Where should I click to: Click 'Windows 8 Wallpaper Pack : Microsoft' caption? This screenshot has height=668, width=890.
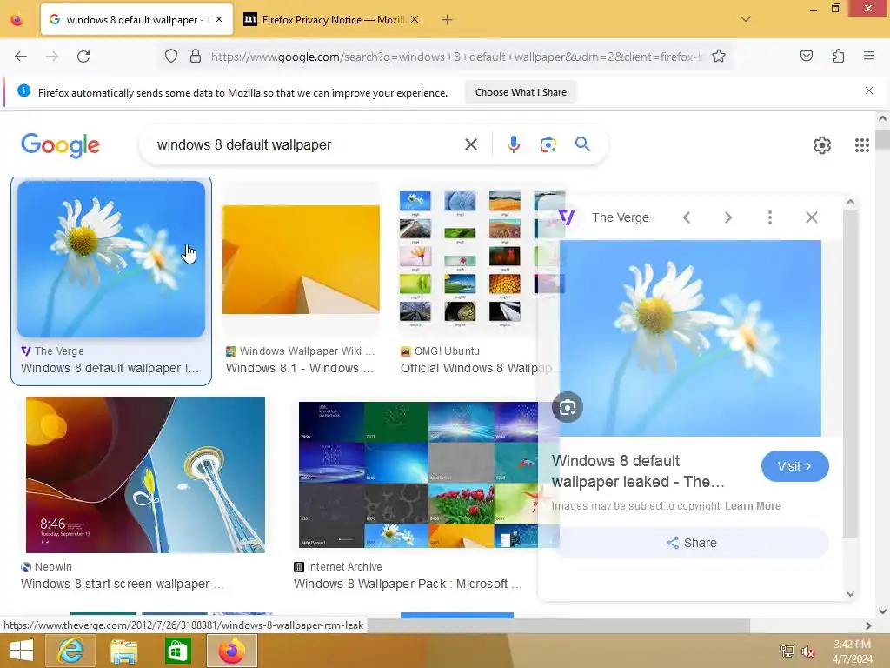(408, 584)
